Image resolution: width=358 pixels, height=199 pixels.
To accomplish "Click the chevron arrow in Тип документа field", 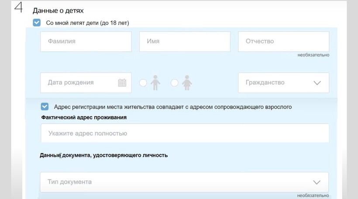I will [x=317, y=182].
